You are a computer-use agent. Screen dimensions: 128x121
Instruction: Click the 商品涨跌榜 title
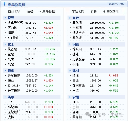pyautogui.click(x=16, y=5)
